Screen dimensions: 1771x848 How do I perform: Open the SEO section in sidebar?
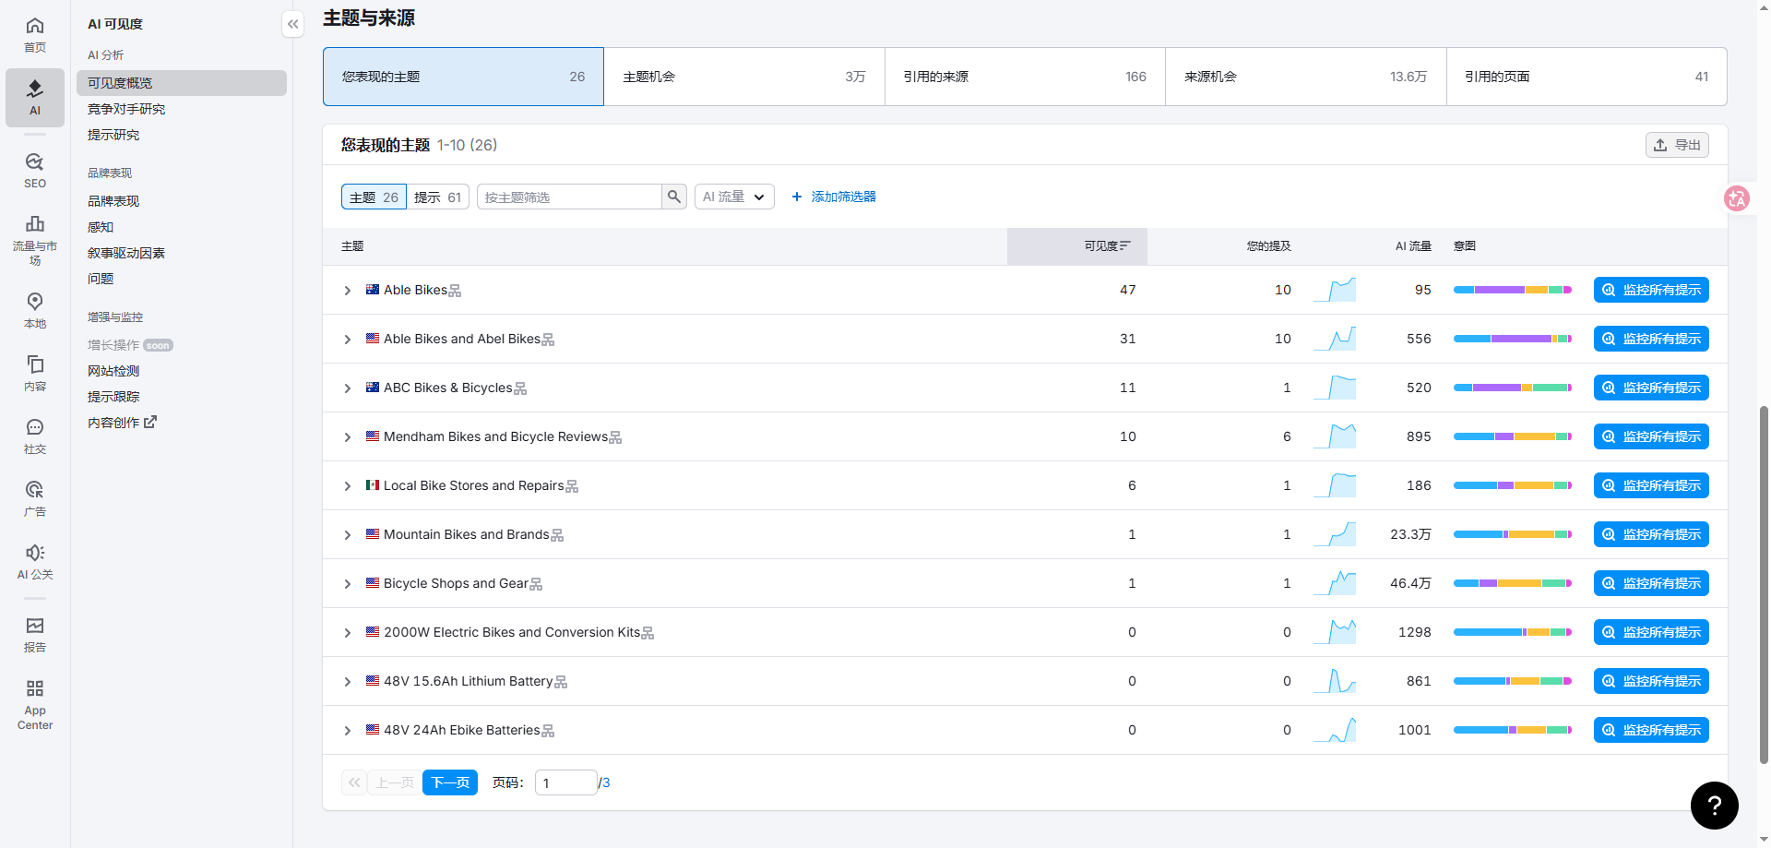point(35,171)
